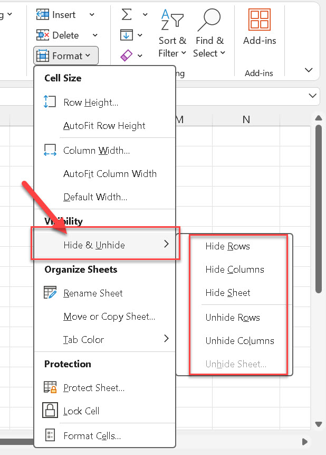The height and width of the screenshot is (455, 326).
Task: Expand the AutoSum dropdown arrow
Action: 145,14
